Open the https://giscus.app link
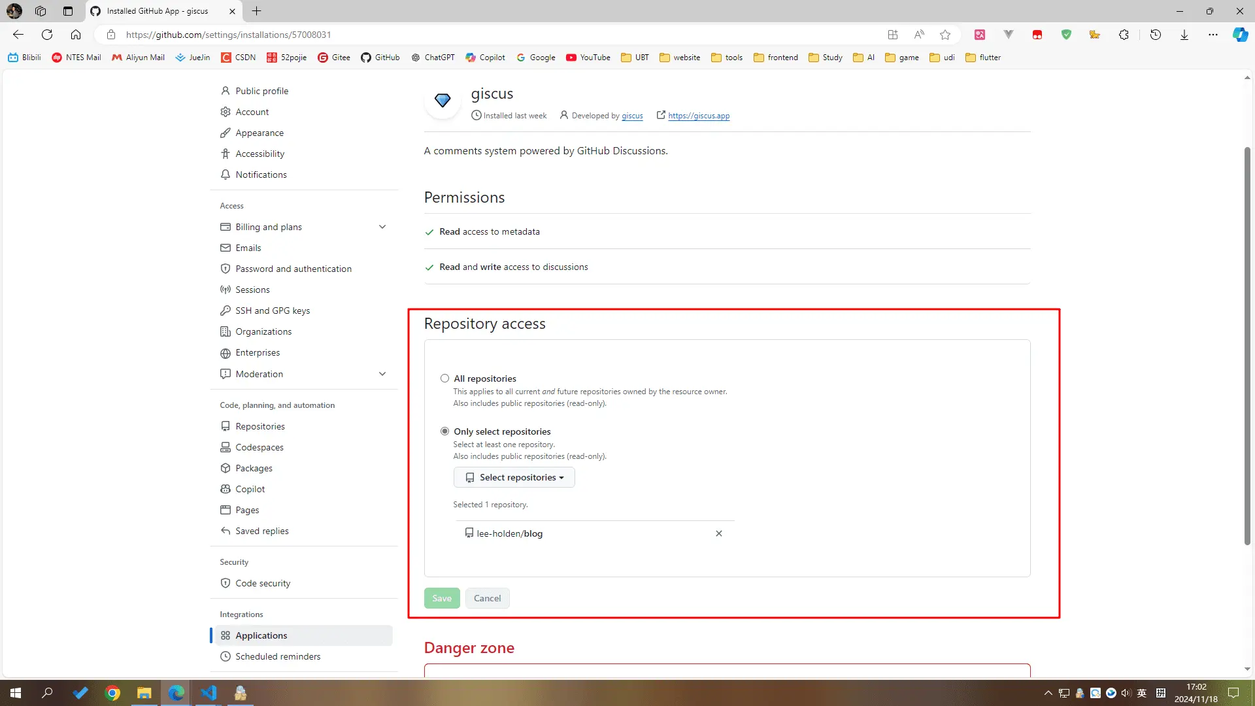Image resolution: width=1255 pixels, height=706 pixels. (x=698, y=116)
